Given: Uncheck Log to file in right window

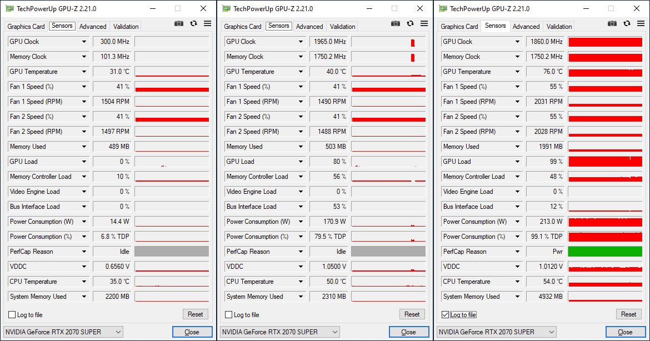Looking at the screenshot, I should [x=446, y=315].
